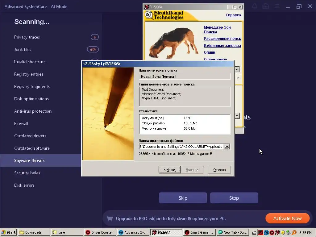Click the total size value 158.5 Mb
The width and height of the screenshot is (316, 237).
coord(190,123)
